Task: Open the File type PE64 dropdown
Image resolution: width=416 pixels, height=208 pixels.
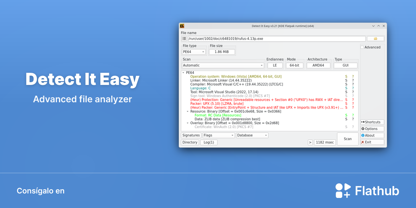Action: 194,52
